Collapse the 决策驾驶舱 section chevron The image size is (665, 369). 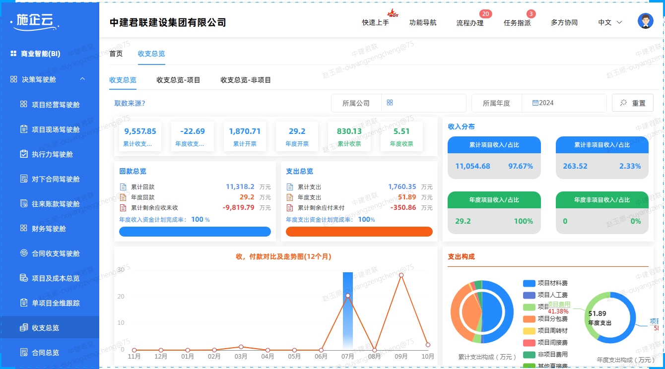(x=82, y=78)
